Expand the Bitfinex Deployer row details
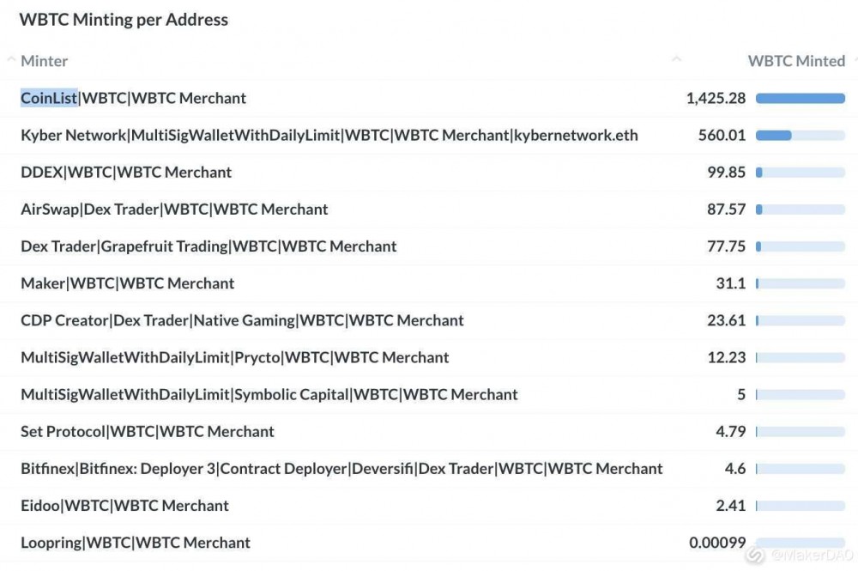 [x=341, y=468]
